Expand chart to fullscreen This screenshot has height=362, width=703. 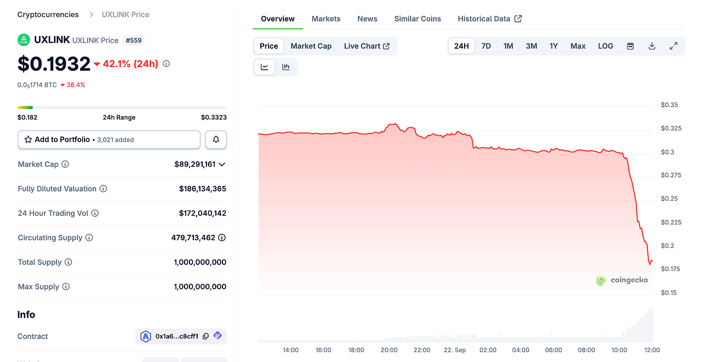click(x=673, y=46)
